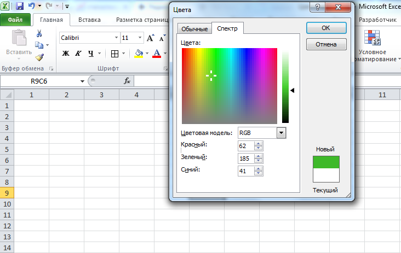The height and width of the screenshot is (253, 401).
Task: Switch to the Разработчик ribbon tab
Action: [x=377, y=20]
